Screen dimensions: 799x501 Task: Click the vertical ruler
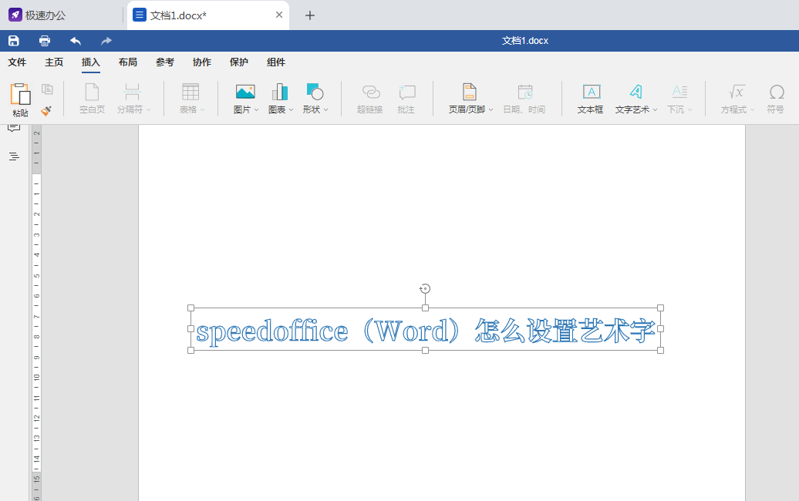[36, 313]
